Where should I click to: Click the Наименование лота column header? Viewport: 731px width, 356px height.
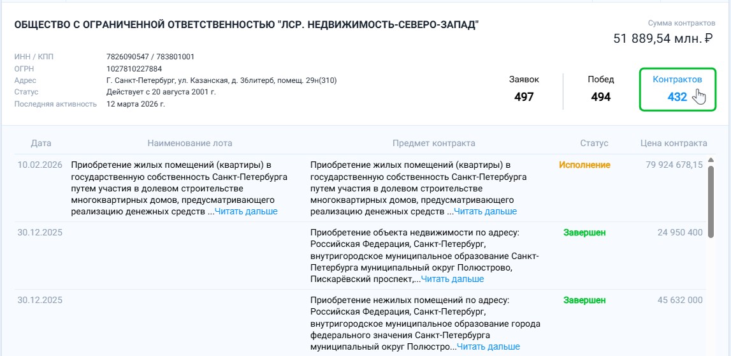(x=190, y=144)
